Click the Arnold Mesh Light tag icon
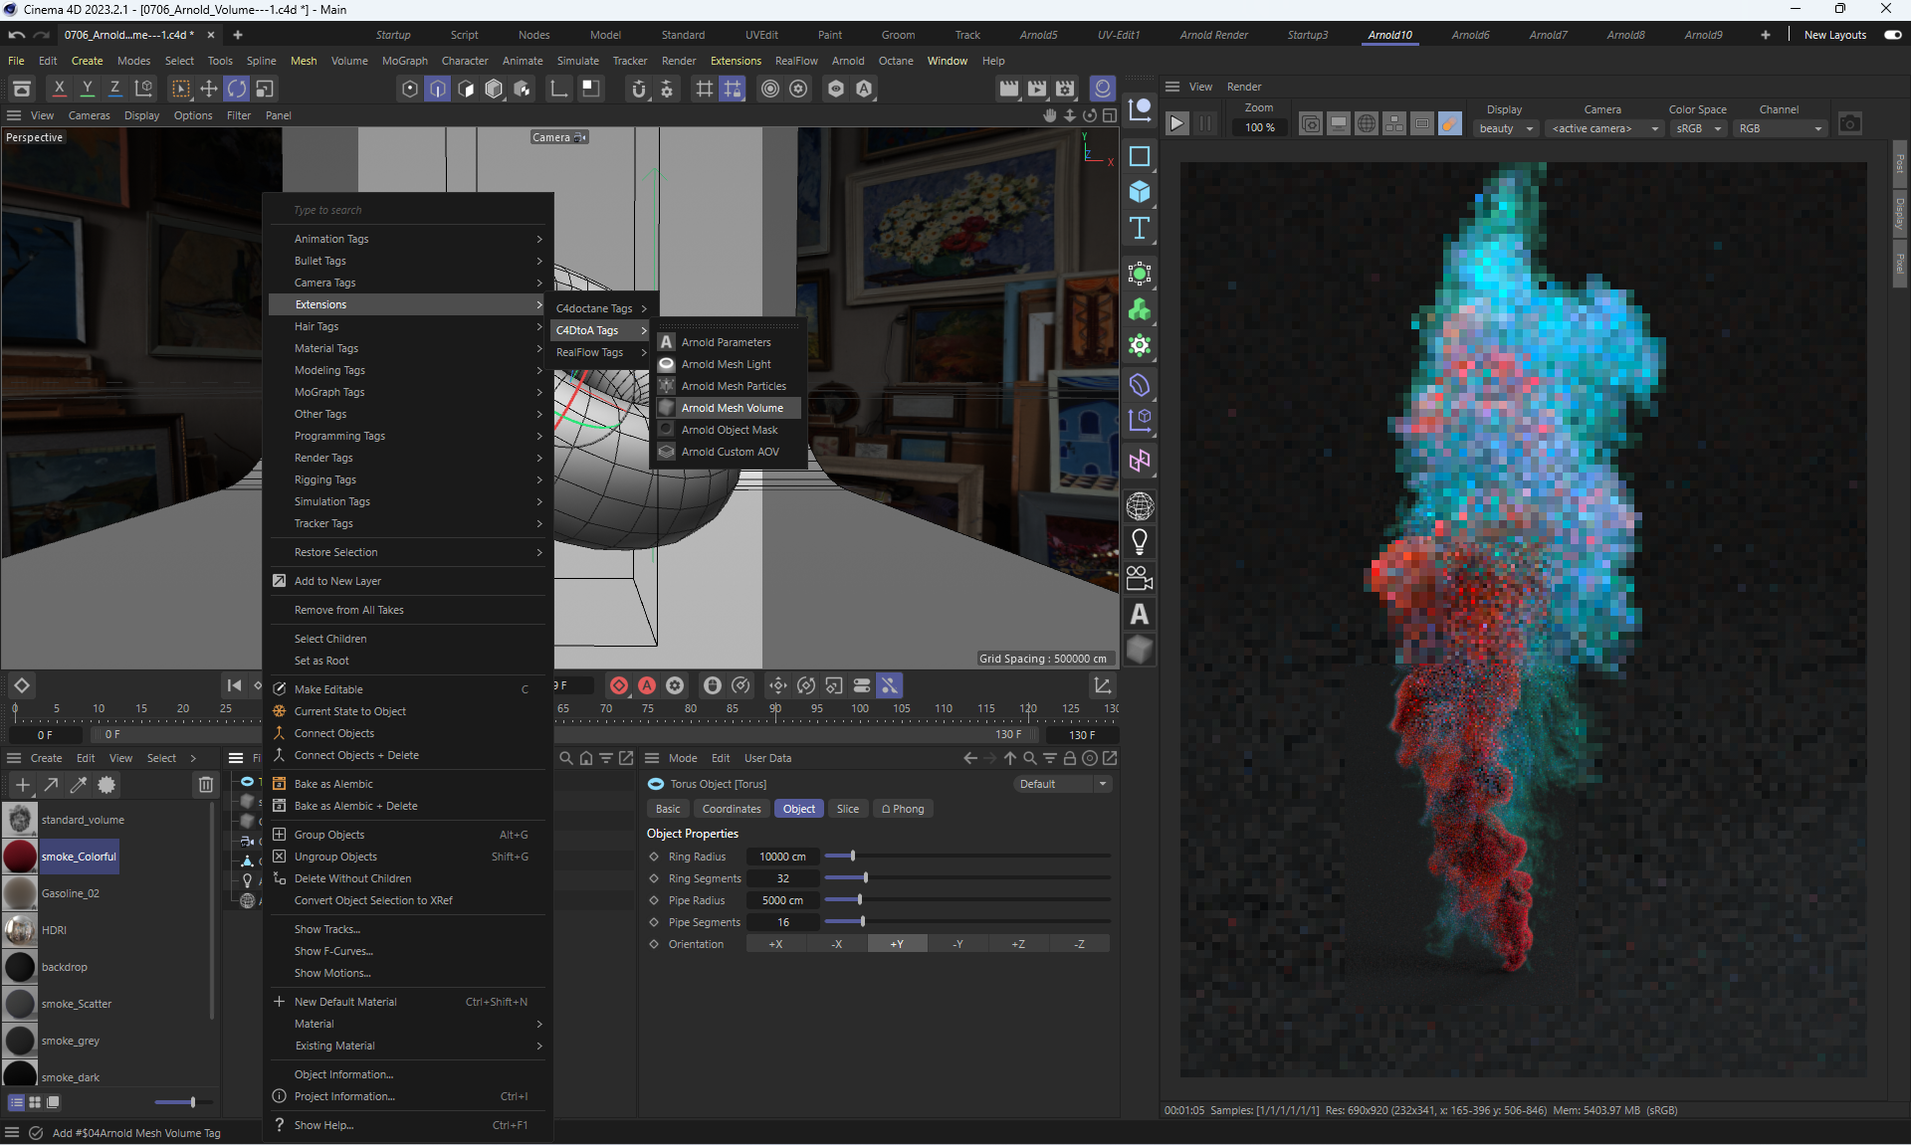 667,364
